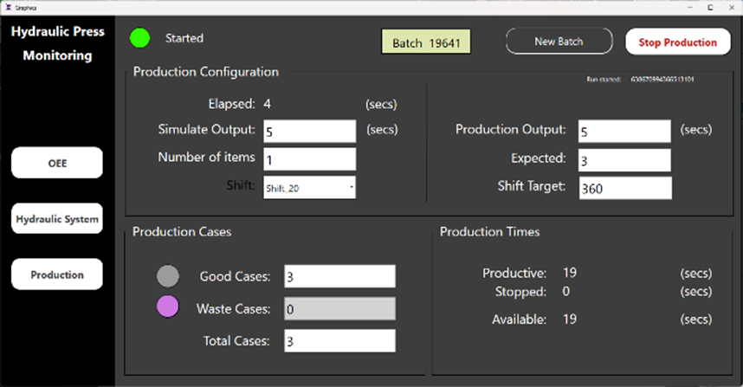Click the green Started status indicator
This screenshot has height=387, width=743.
click(139, 38)
